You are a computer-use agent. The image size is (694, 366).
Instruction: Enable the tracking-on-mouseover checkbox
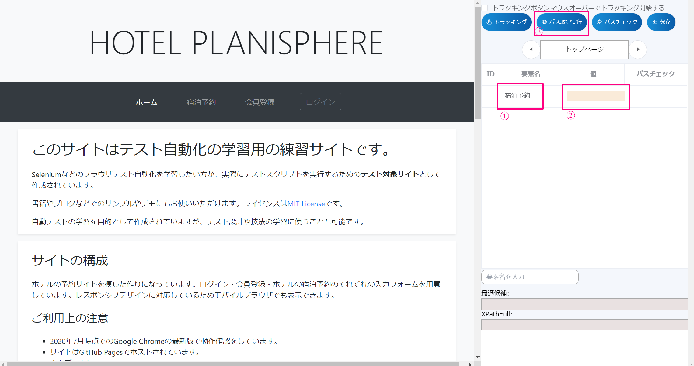point(485,8)
